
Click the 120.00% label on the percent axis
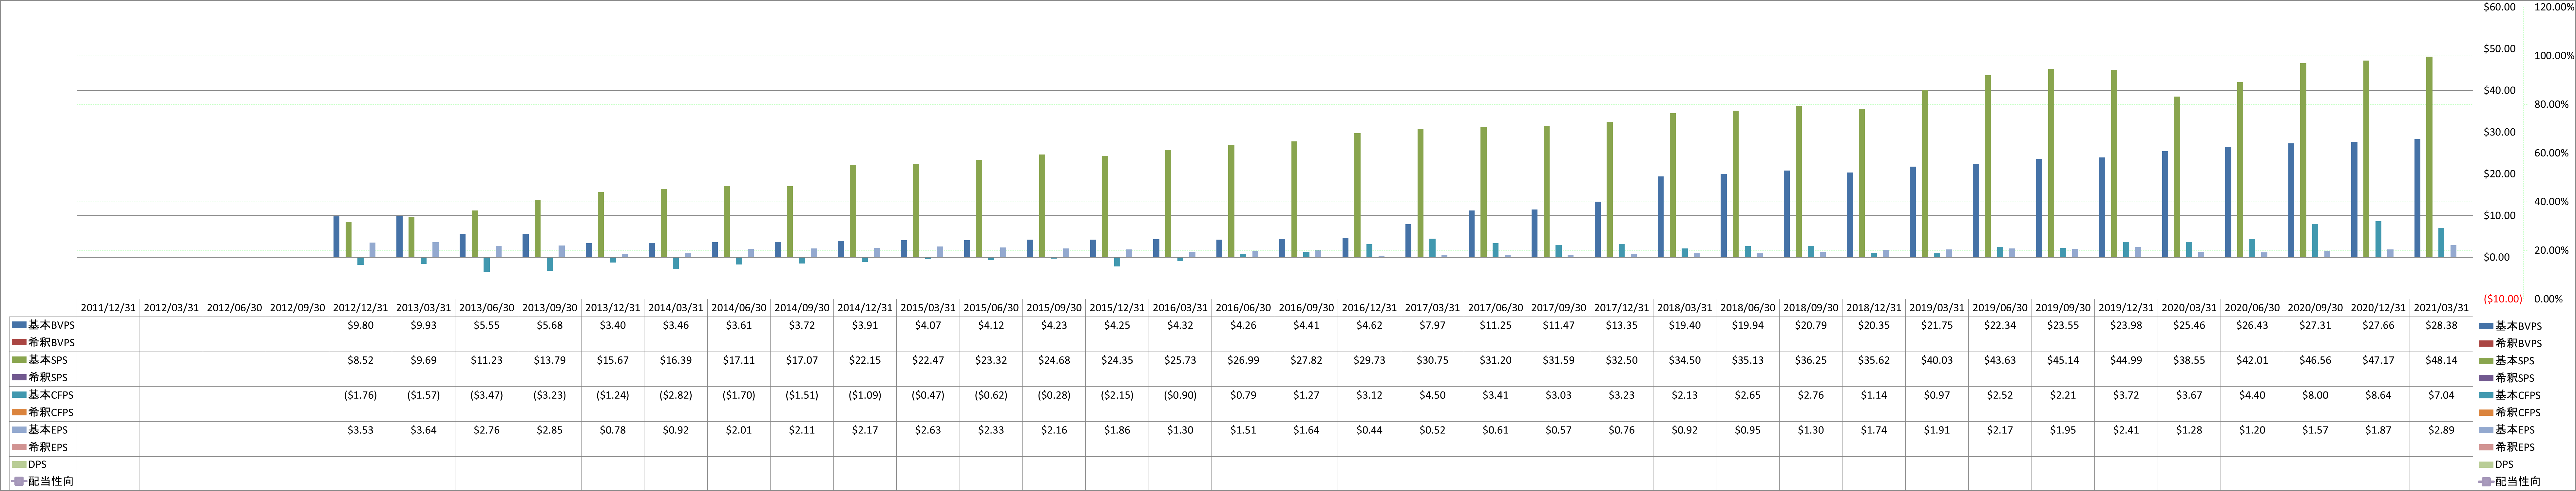pos(2554,7)
